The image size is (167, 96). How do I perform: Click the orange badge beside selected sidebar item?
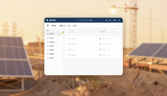tap(63, 32)
